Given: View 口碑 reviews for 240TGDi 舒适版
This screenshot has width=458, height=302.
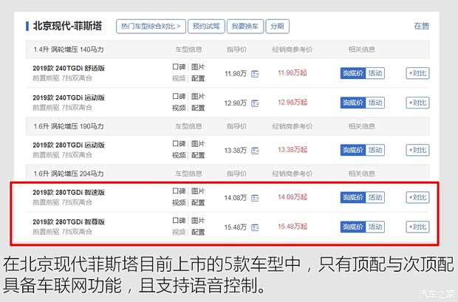Looking at the screenshot, I should pos(179,68).
